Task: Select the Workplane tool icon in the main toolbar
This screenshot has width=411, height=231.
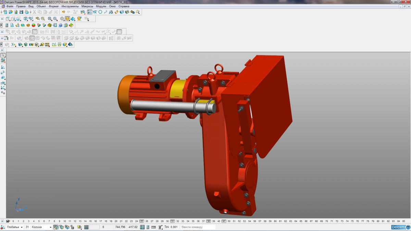Action: (89, 12)
